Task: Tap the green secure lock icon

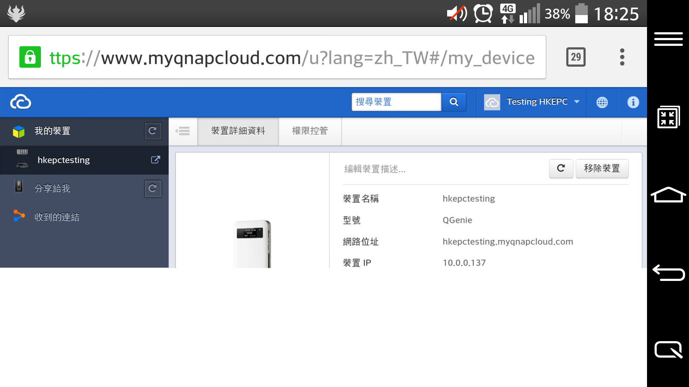Action: click(30, 57)
